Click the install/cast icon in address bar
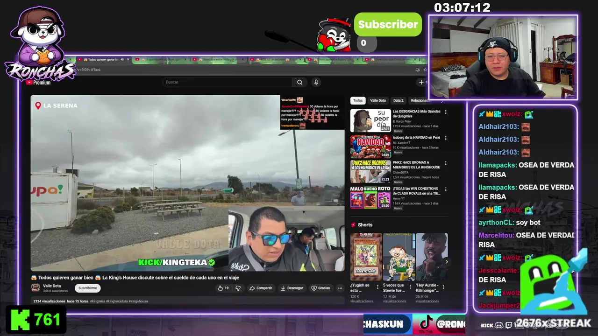598x336 pixels. tap(417, 70)
